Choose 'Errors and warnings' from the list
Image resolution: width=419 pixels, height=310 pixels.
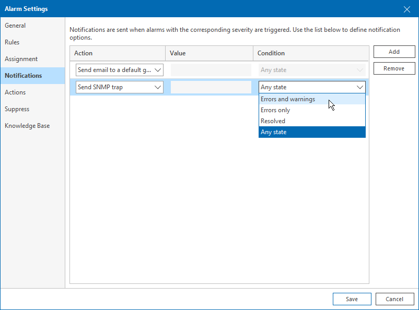point(288,99)
